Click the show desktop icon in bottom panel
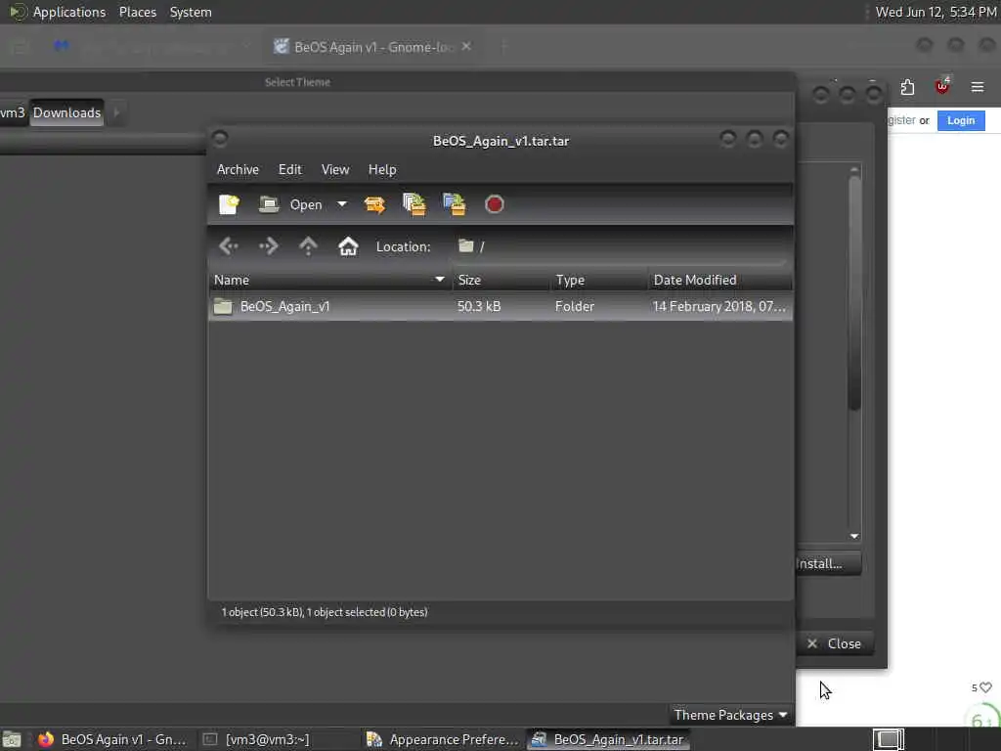 click(x=12, y=740)
